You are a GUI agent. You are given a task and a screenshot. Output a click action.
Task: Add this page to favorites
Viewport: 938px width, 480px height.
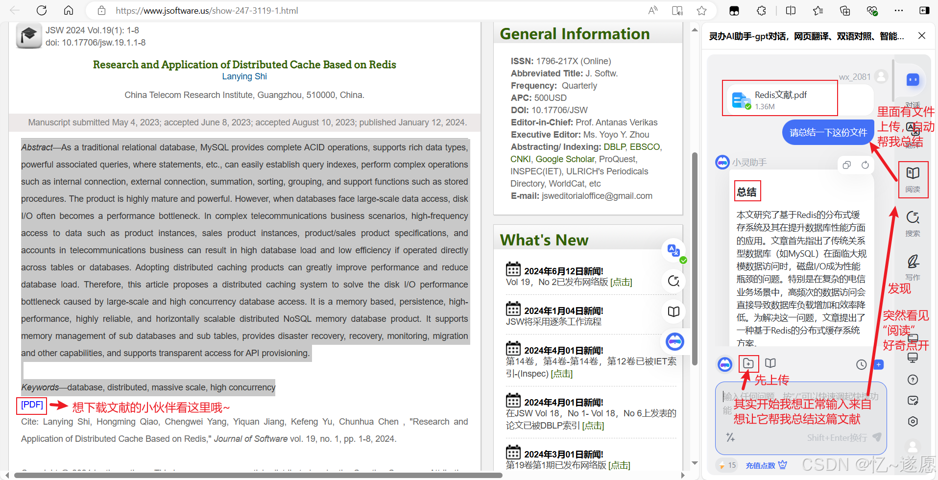tap(702, 10)
